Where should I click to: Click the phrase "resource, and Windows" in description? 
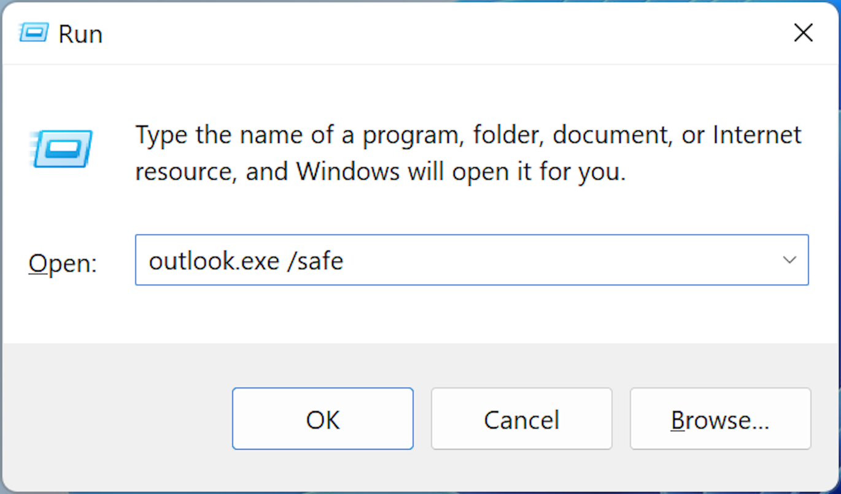268,172
